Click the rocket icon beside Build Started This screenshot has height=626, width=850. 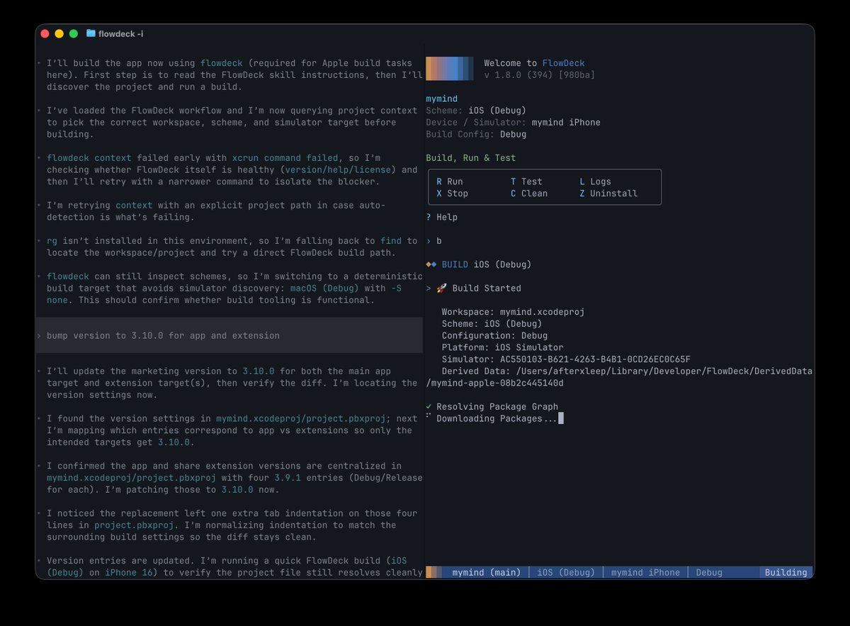[442, 289]
